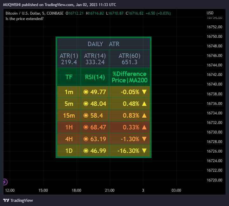
Task: Click the high price H16716.82
Action: [95, 13]
